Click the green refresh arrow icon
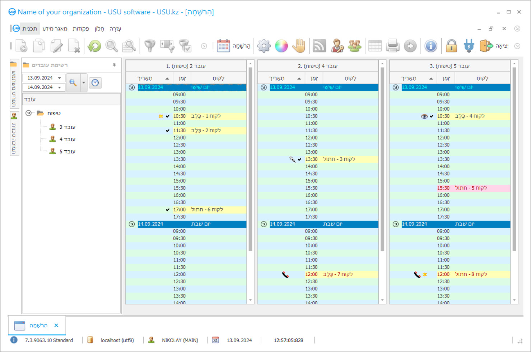Screen dimensions: 531x352 94,46
